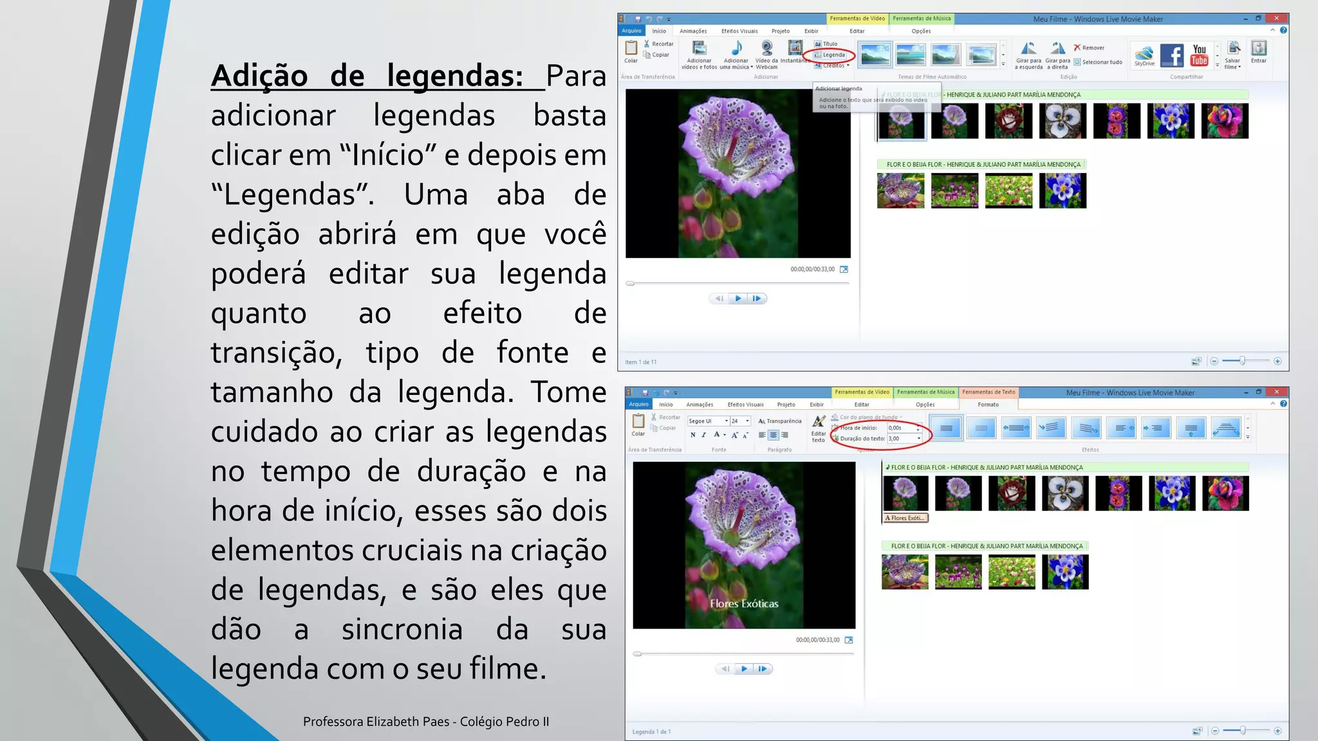Click the increase font size icon
This screenshot has width=1318, height=741.
tap(734, 435)
